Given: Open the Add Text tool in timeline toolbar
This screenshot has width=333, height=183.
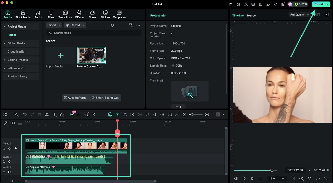Looking at the screenshot, I should click(55, 114).
